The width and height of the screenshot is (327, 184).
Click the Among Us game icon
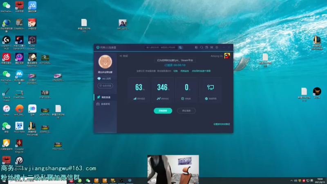pos(227,56)
